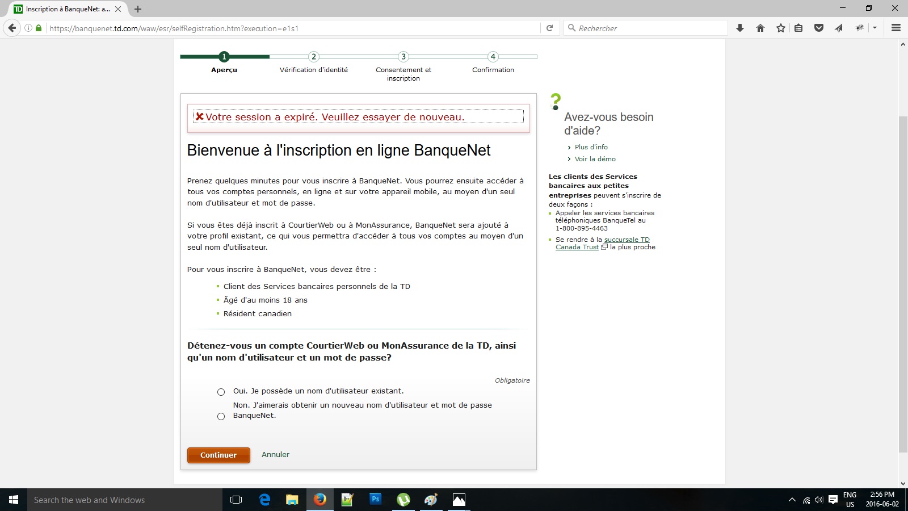
Task: Click the orange Continuer button
Action: tap(218, 455)
